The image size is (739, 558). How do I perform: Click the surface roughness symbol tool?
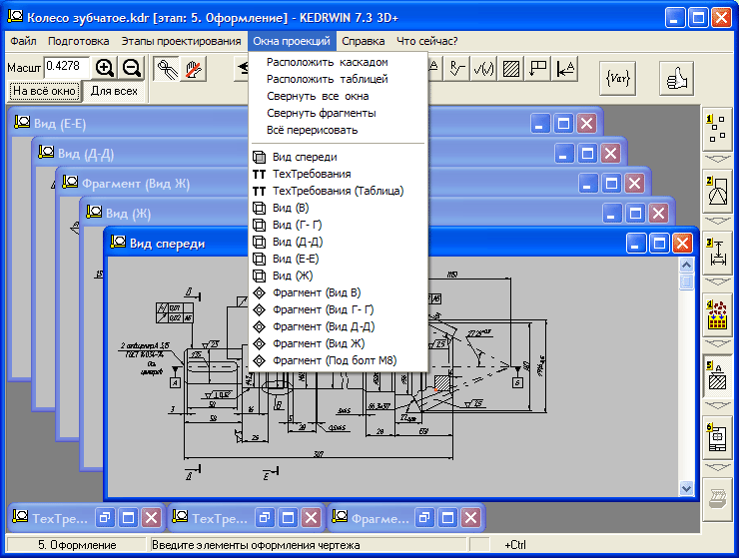484,68
